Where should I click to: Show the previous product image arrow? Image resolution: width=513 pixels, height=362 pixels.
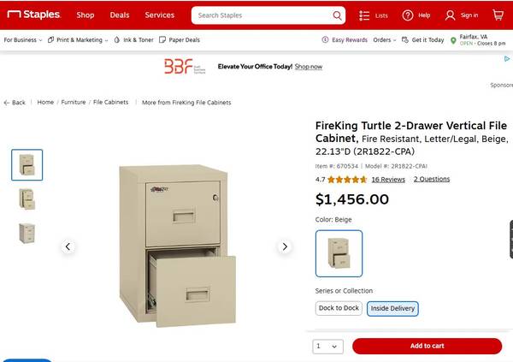coord(68,246)
